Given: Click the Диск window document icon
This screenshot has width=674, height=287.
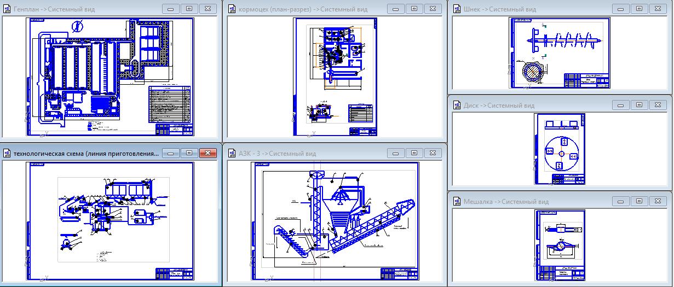Looking at the screenshot, I should [457, 106].
